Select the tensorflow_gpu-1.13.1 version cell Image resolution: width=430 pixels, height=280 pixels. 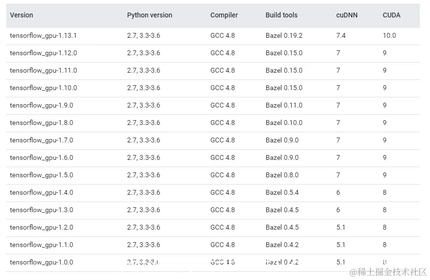pos(43,35)
